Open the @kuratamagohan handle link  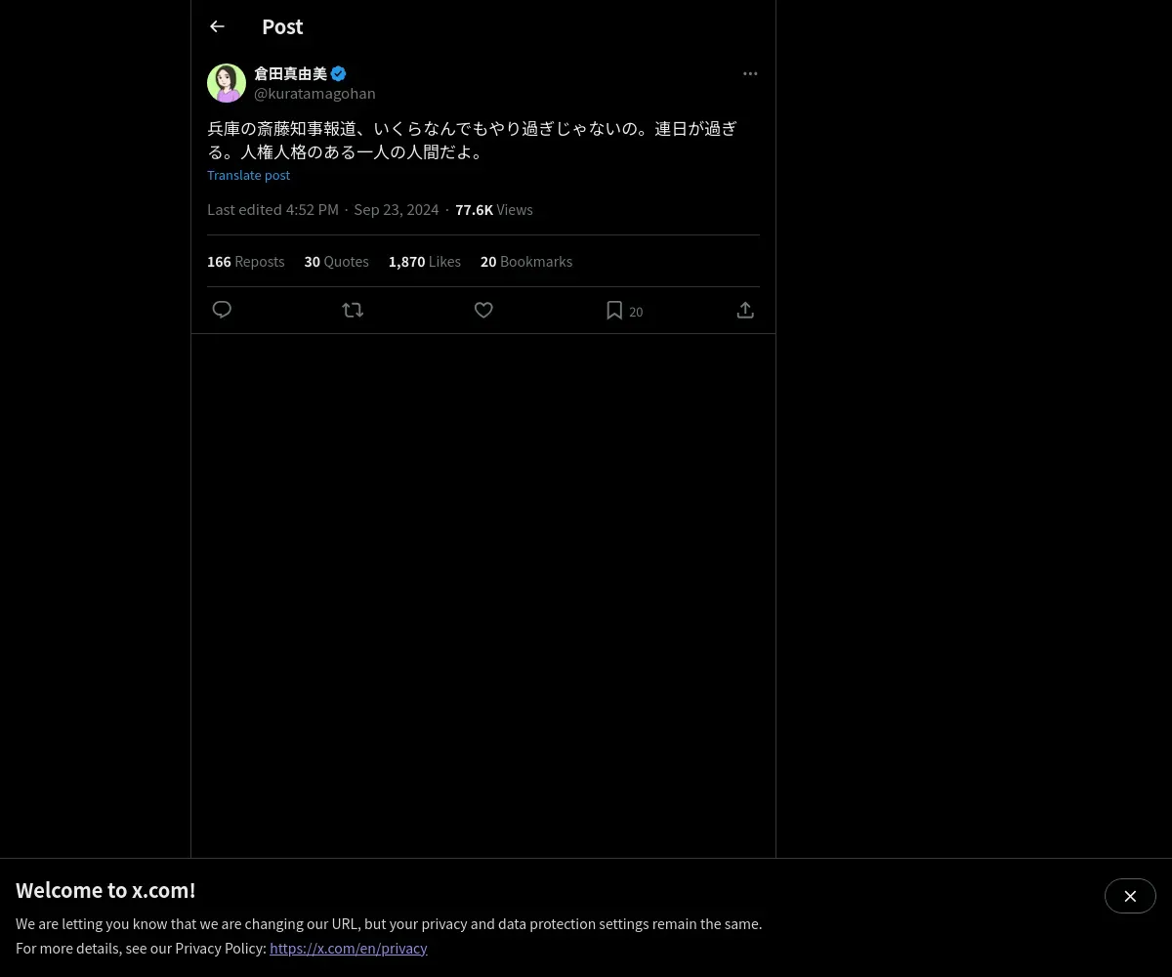[x=314, y=94]
